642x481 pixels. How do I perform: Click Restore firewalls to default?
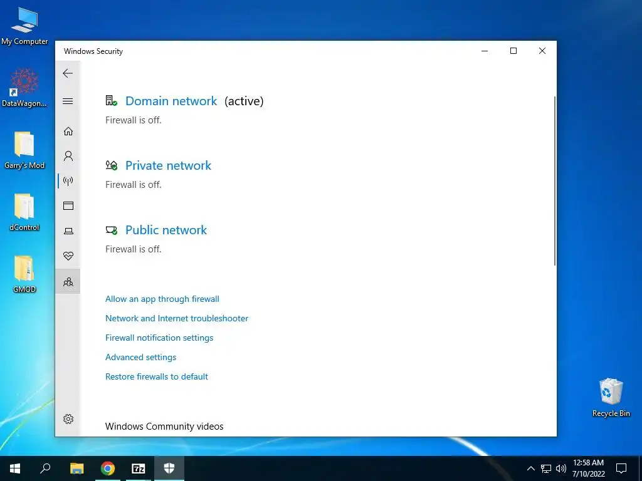click(x=156, y=376)
